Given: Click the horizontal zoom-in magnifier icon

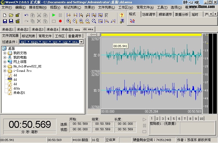Looking at the screenshot, I should [x=81, y=21].
